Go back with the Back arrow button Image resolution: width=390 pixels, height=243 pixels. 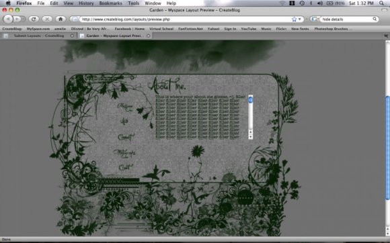click(8, 19)
